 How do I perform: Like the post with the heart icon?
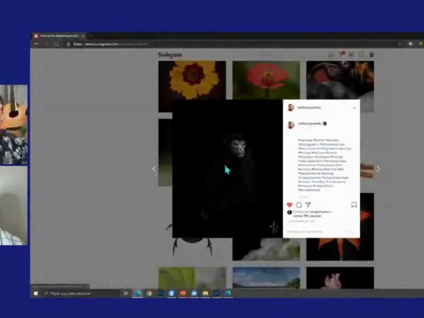(289, 205)
